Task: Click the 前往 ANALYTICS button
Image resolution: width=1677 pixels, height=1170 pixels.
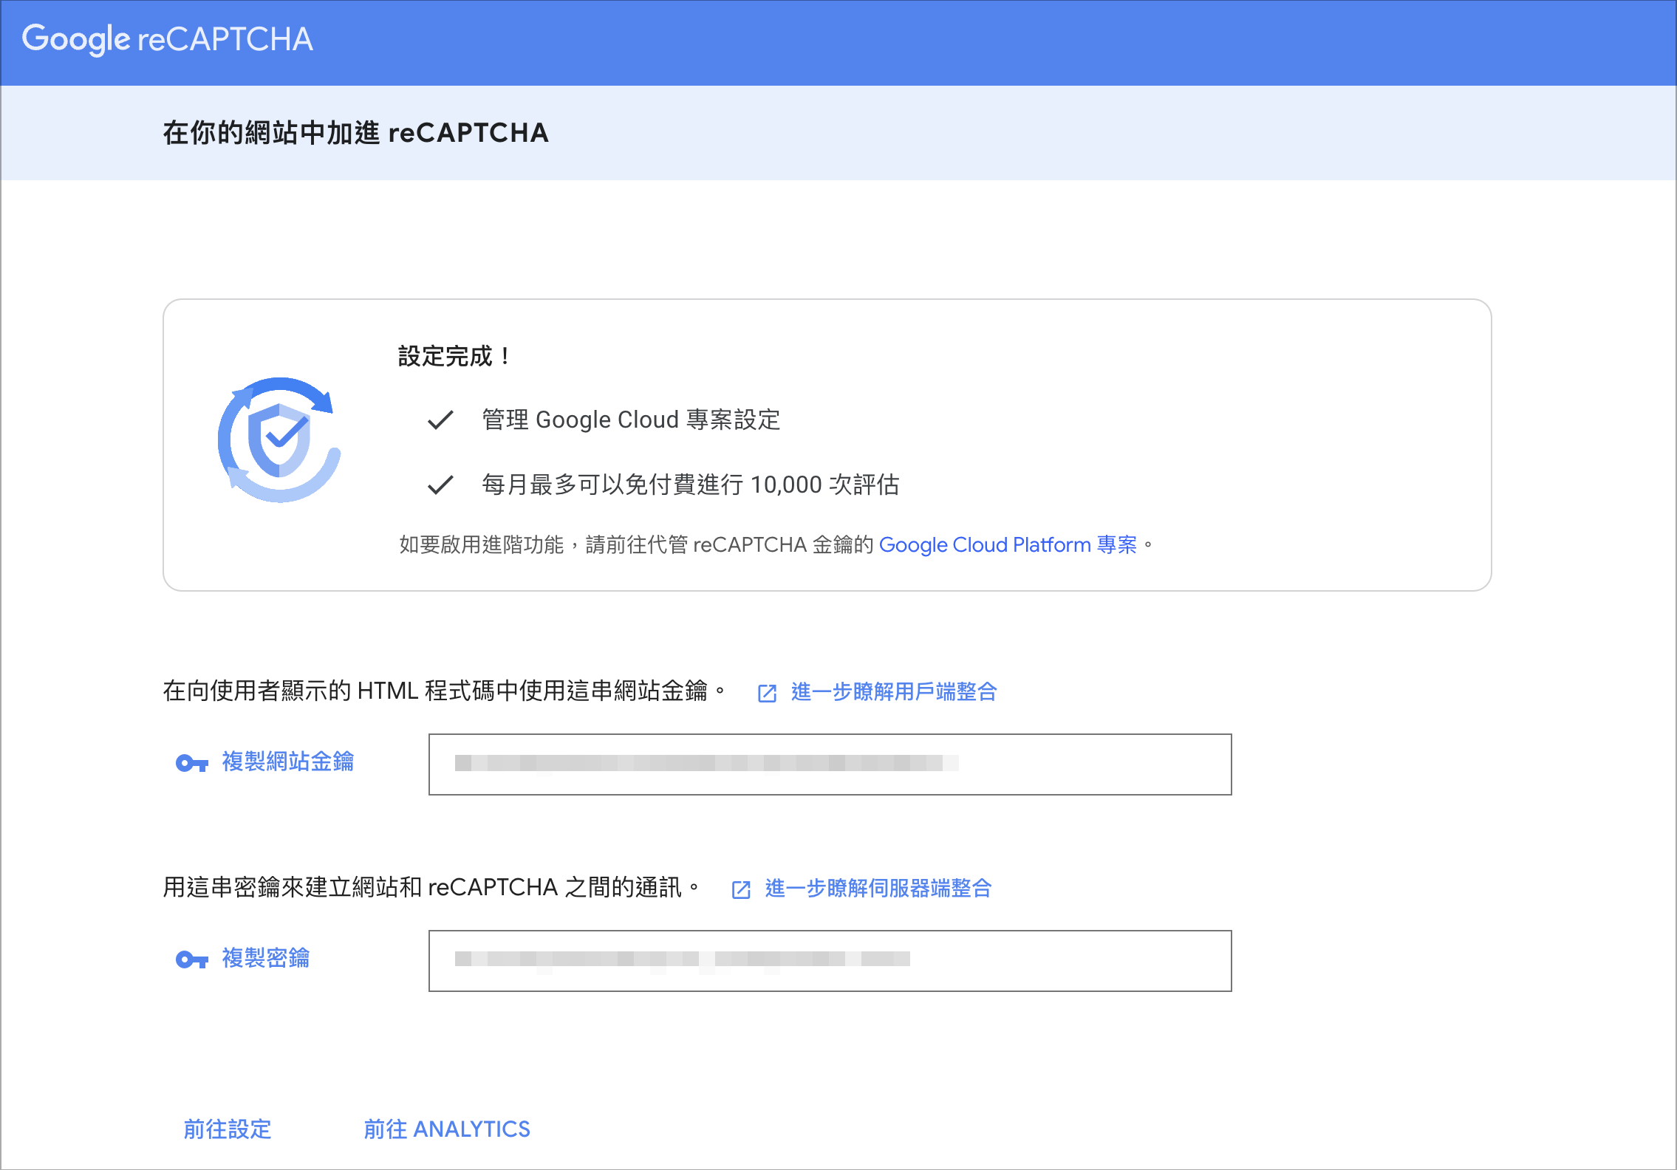Action: (447, 1129)
